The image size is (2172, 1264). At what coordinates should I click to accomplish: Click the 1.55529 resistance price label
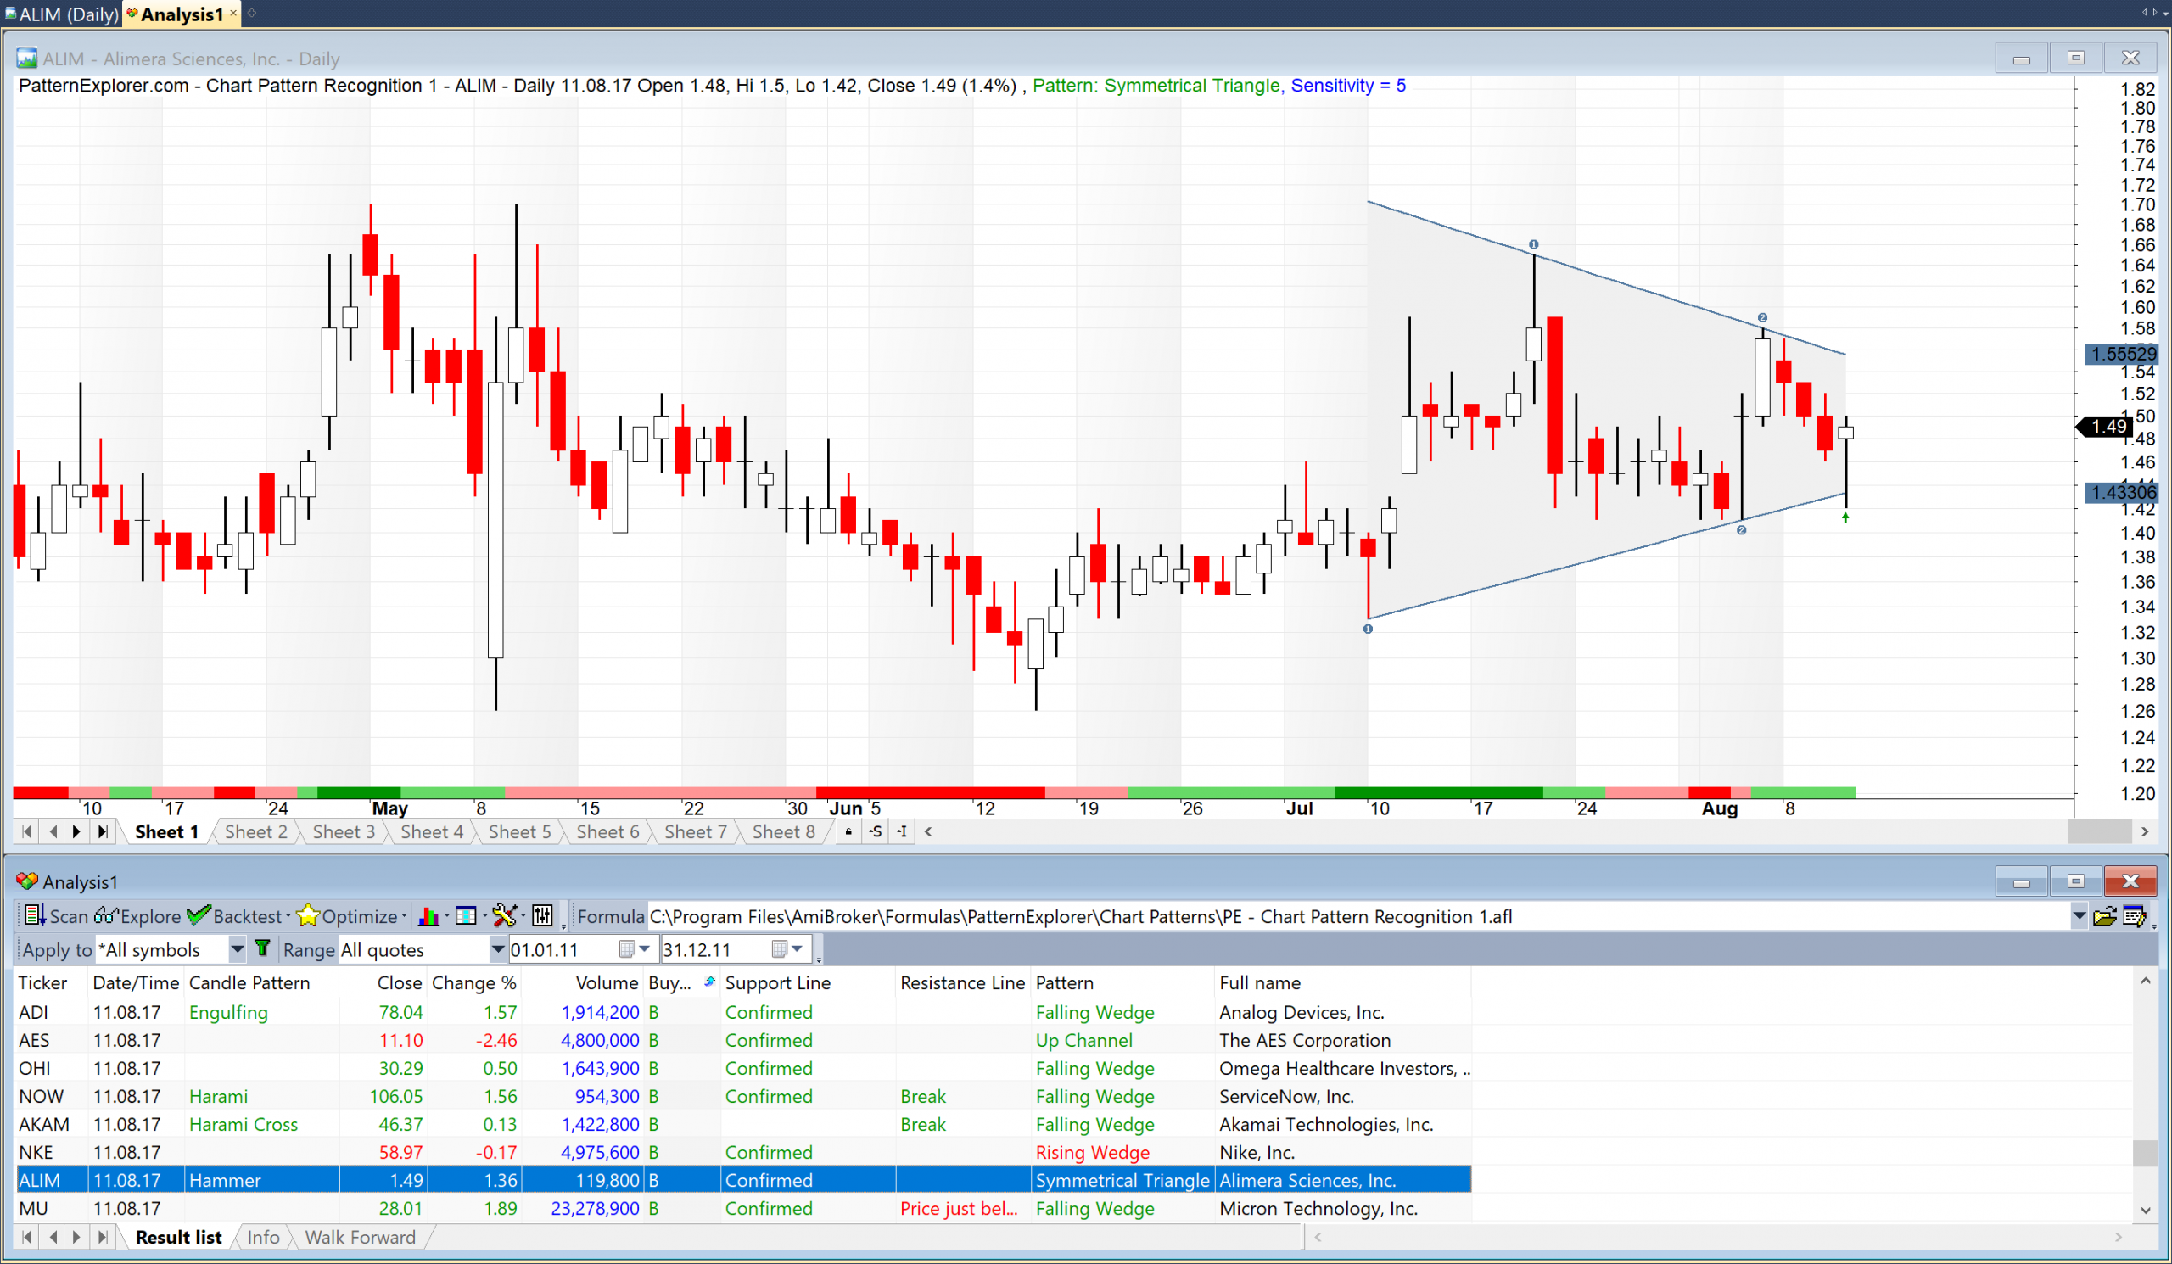pyautogui.click(x=2122, y=353)
